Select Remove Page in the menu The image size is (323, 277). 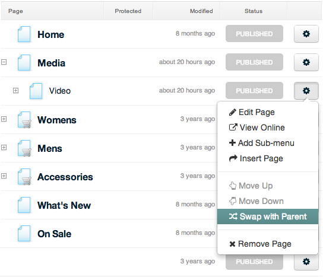point(260,244)
